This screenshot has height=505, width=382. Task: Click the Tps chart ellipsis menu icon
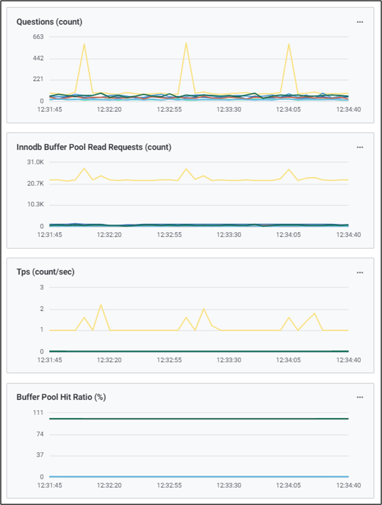click(360, 272)
